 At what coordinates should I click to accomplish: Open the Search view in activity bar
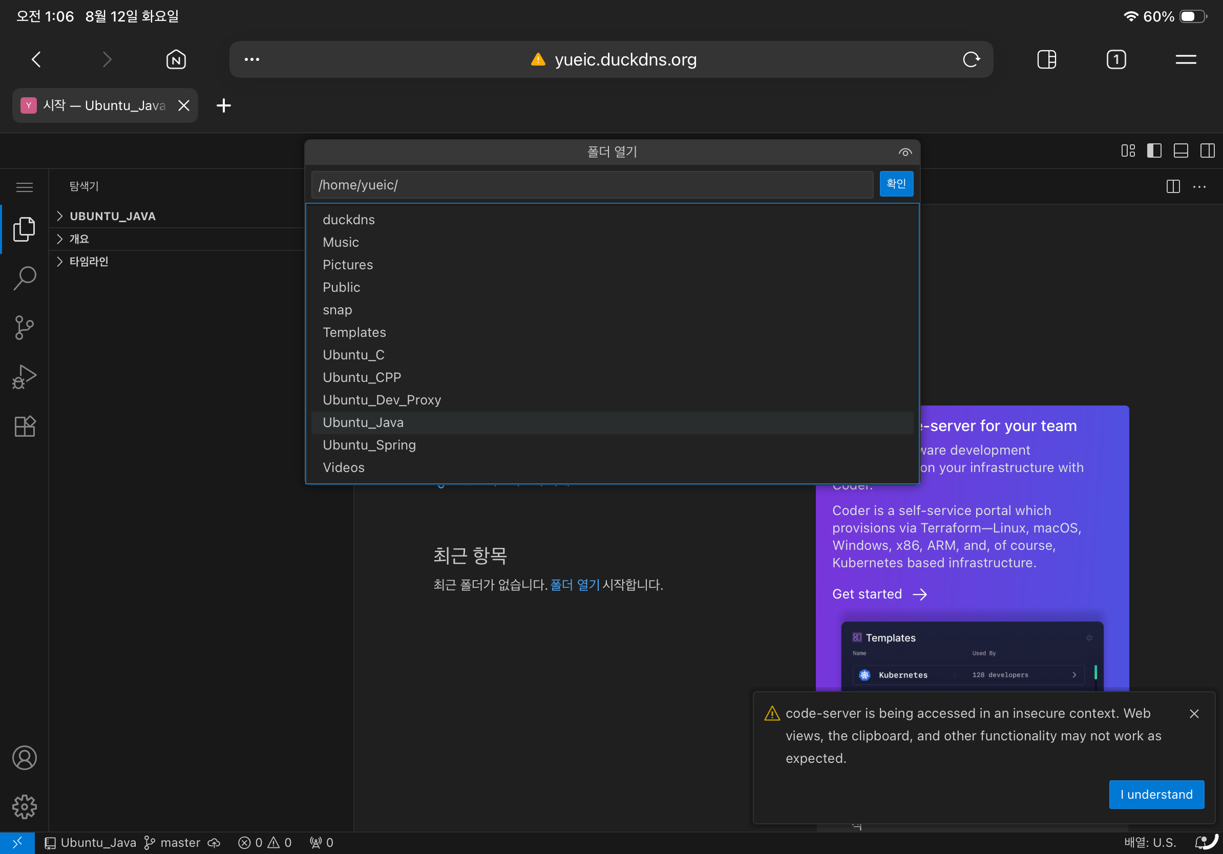pyautogui.click(x=25, y=277)
